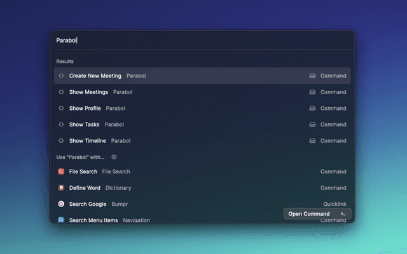Image resolution: width=407 pixels, height=254 pixels.
Task: Choose Search Google quicklink
Action: (x=202, y=204)
